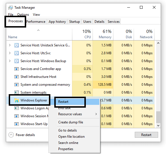Open the View menu
This screenshot has width=166, height=156.
(x=36, y=15)
